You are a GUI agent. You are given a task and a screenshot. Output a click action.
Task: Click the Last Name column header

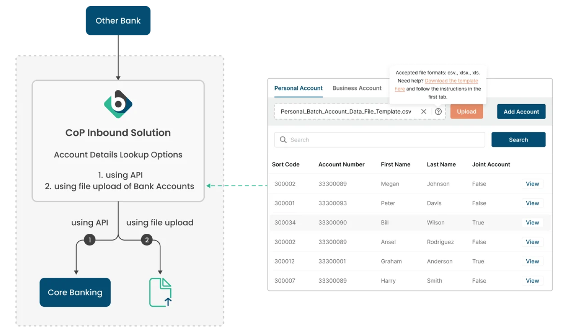[x=441, y=165]
